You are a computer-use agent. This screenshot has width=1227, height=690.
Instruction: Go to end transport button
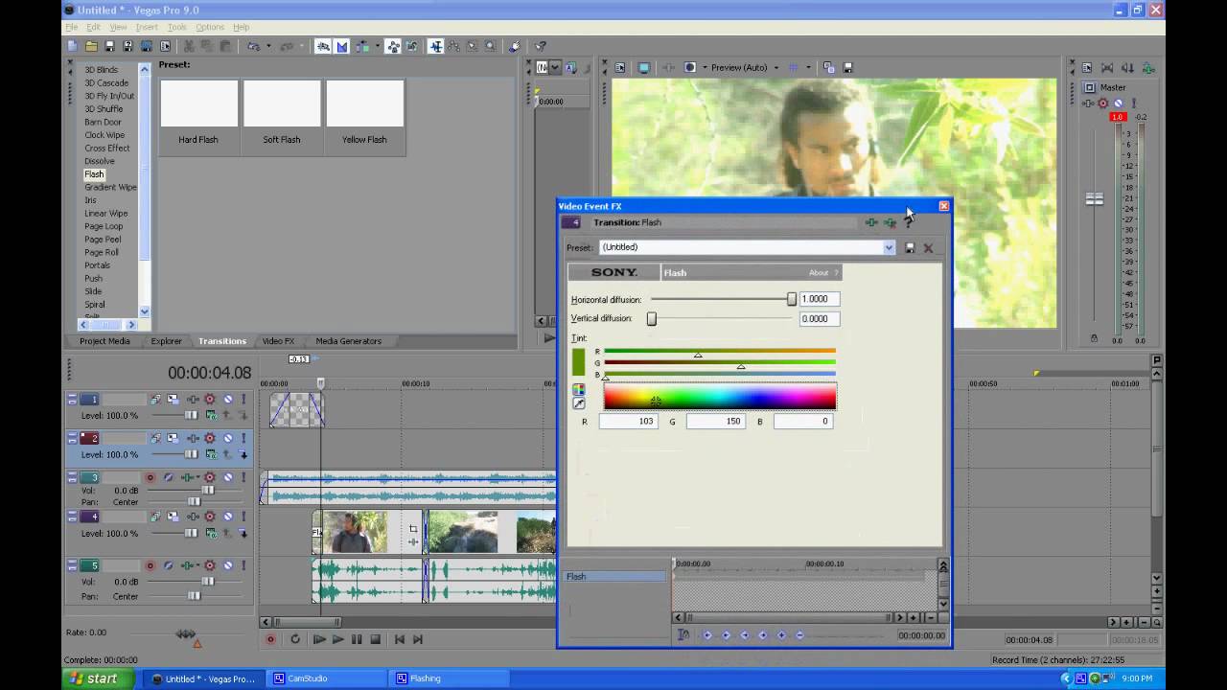pyautogui.click(x=418, y=639)
